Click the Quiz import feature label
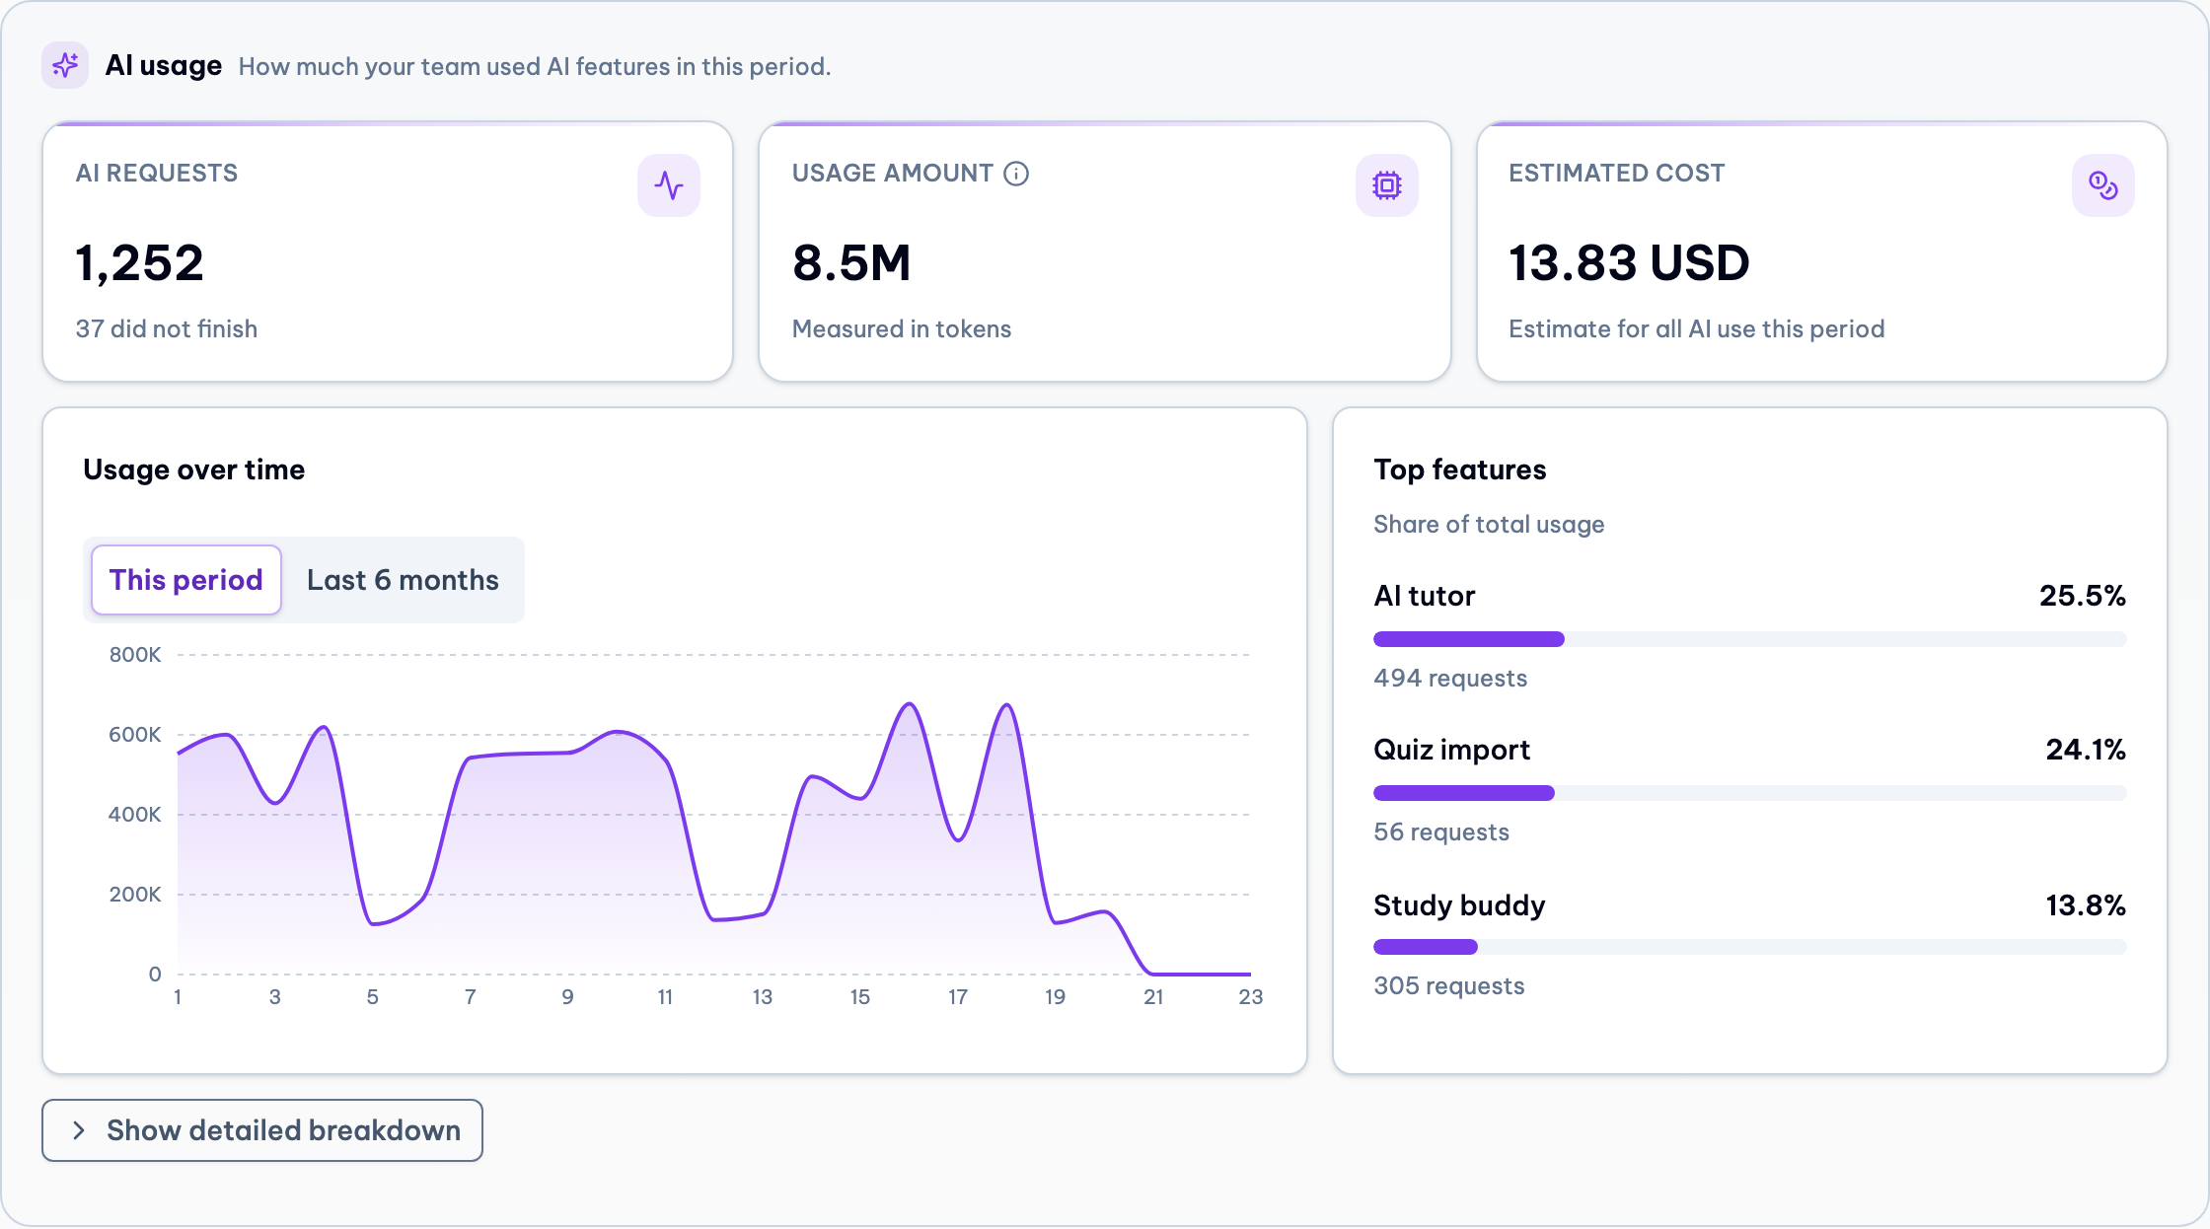This screenshot has height=1229, width=2210. [1451, 750]
